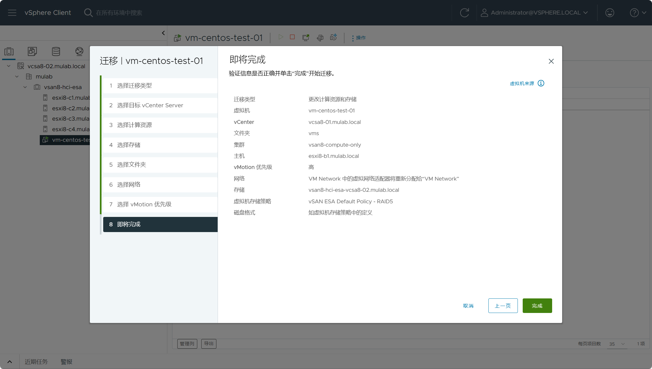Close the migrate wizard dialog

coord(551,61)
